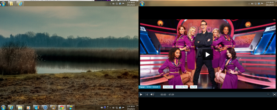
Task: Mute the video player volume
Action: (x=152, y=94)
